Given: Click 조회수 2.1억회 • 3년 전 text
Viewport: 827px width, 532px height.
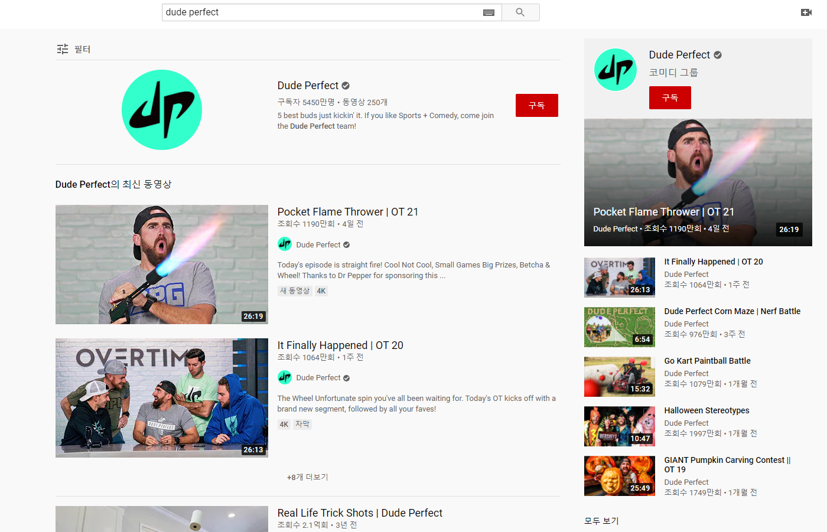Looking at the screenshot, I should pos(317,525).
